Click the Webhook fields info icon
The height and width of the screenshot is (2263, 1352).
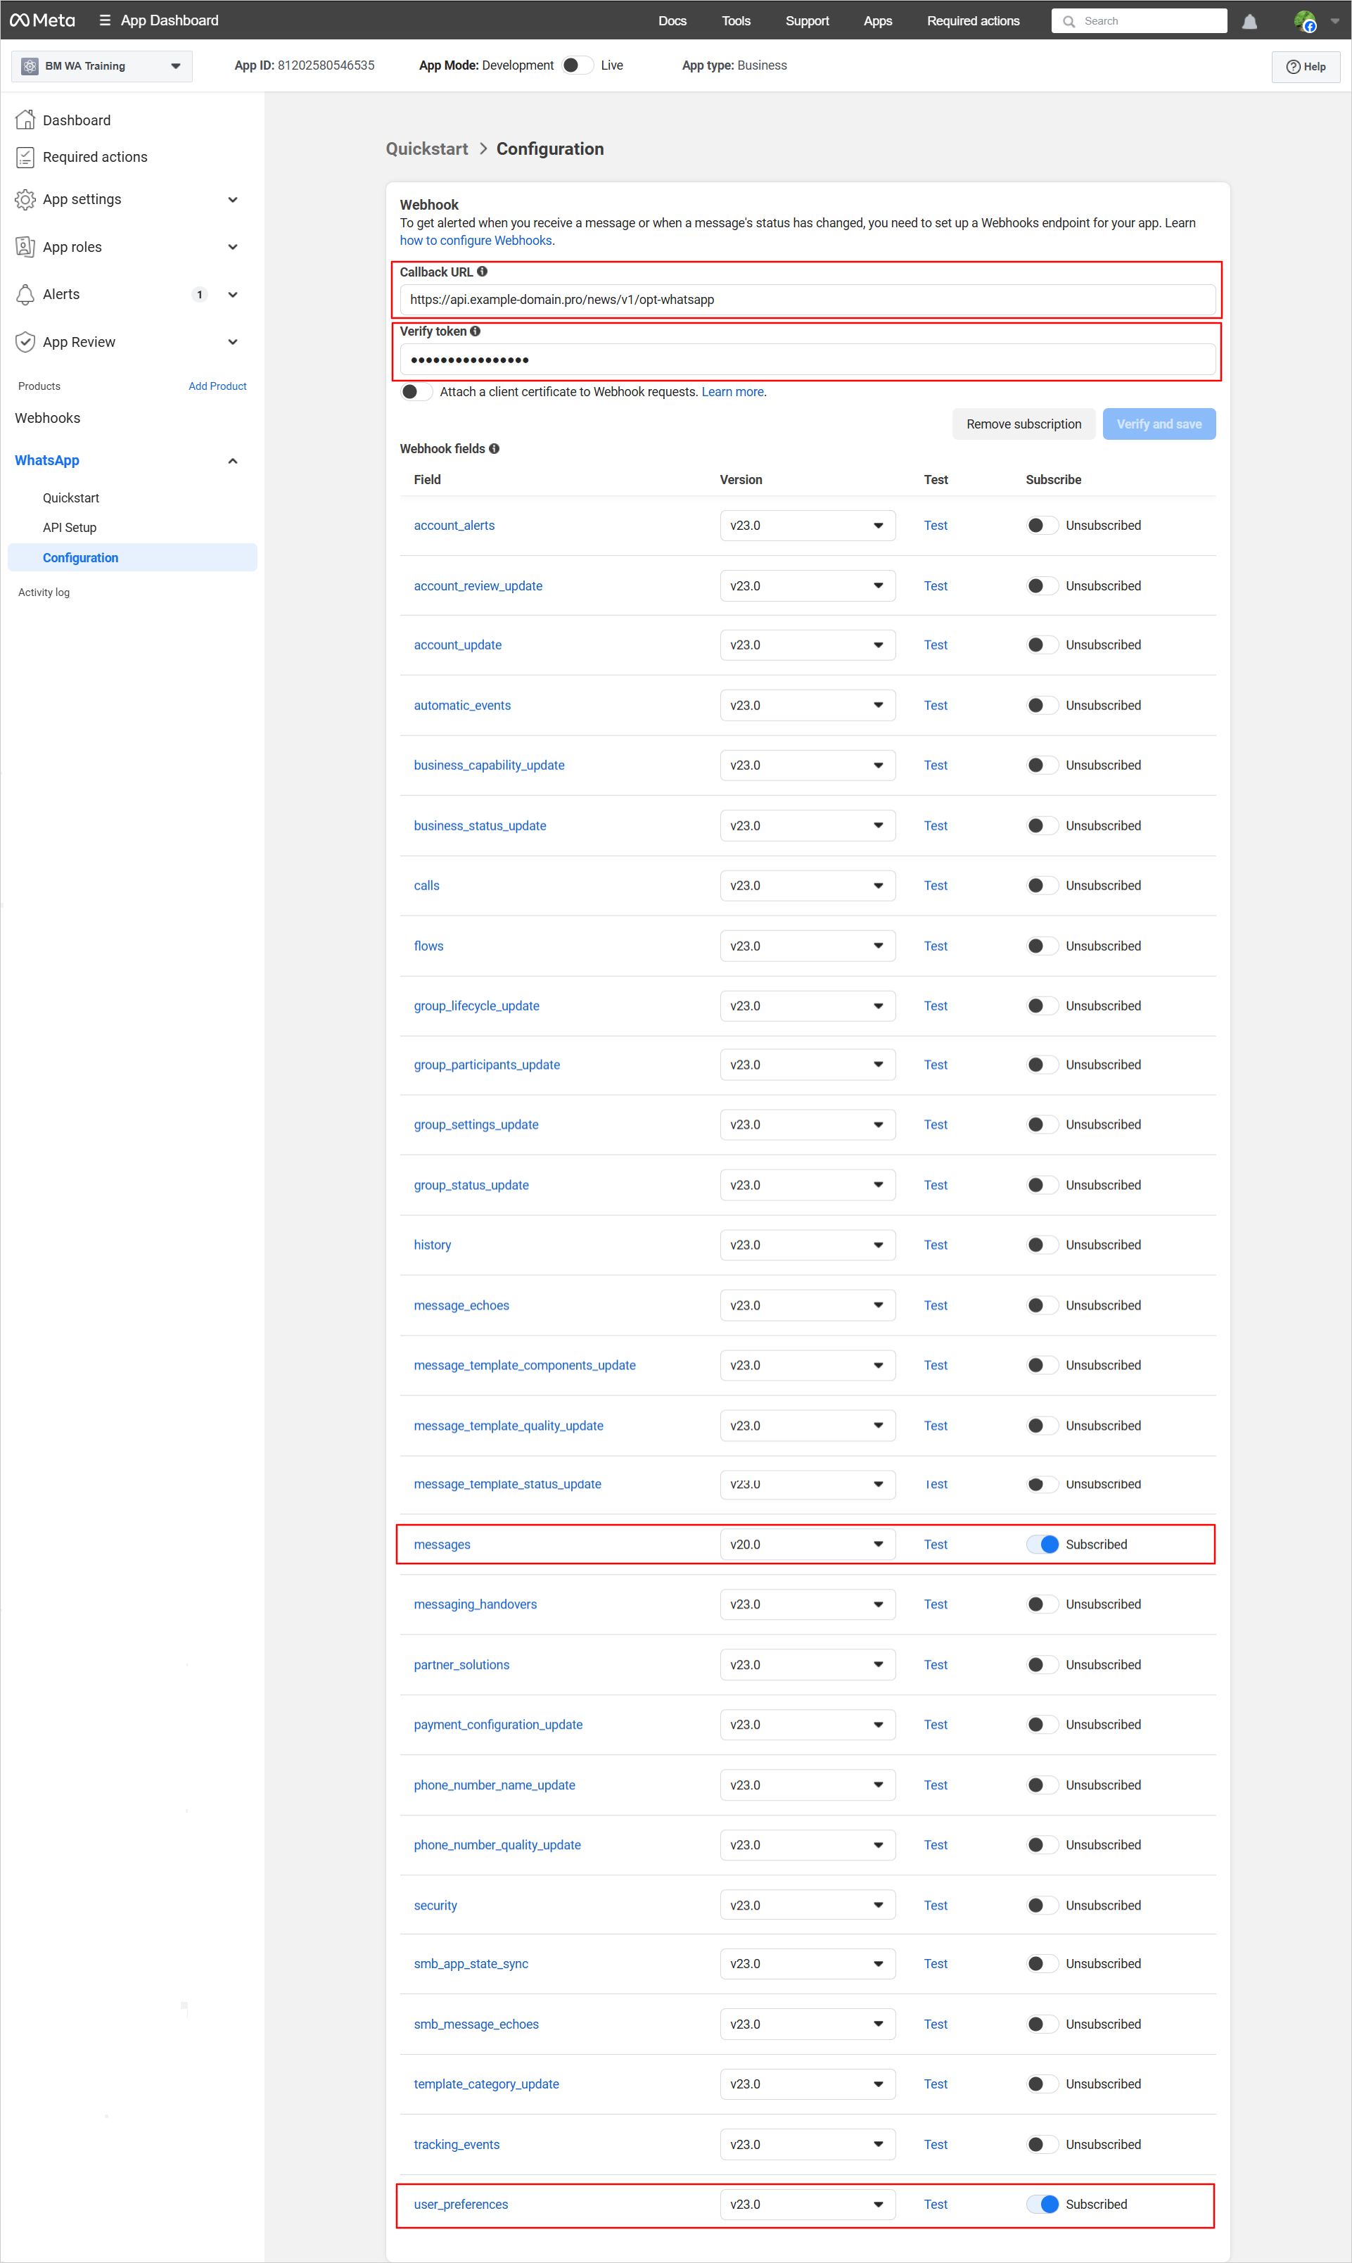click(494, 448)
